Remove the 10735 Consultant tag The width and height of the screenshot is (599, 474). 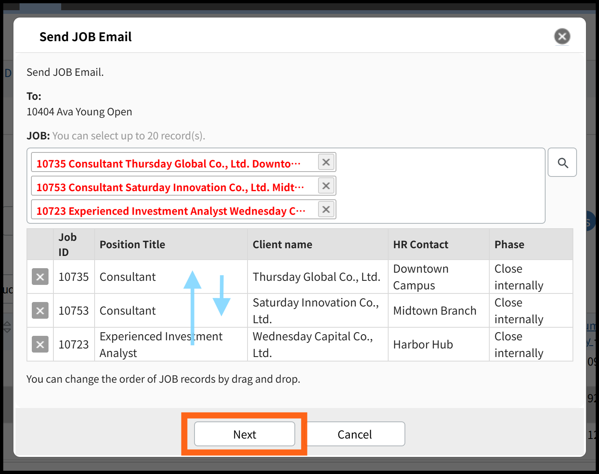pyautogui.click(x=326, y=162)
